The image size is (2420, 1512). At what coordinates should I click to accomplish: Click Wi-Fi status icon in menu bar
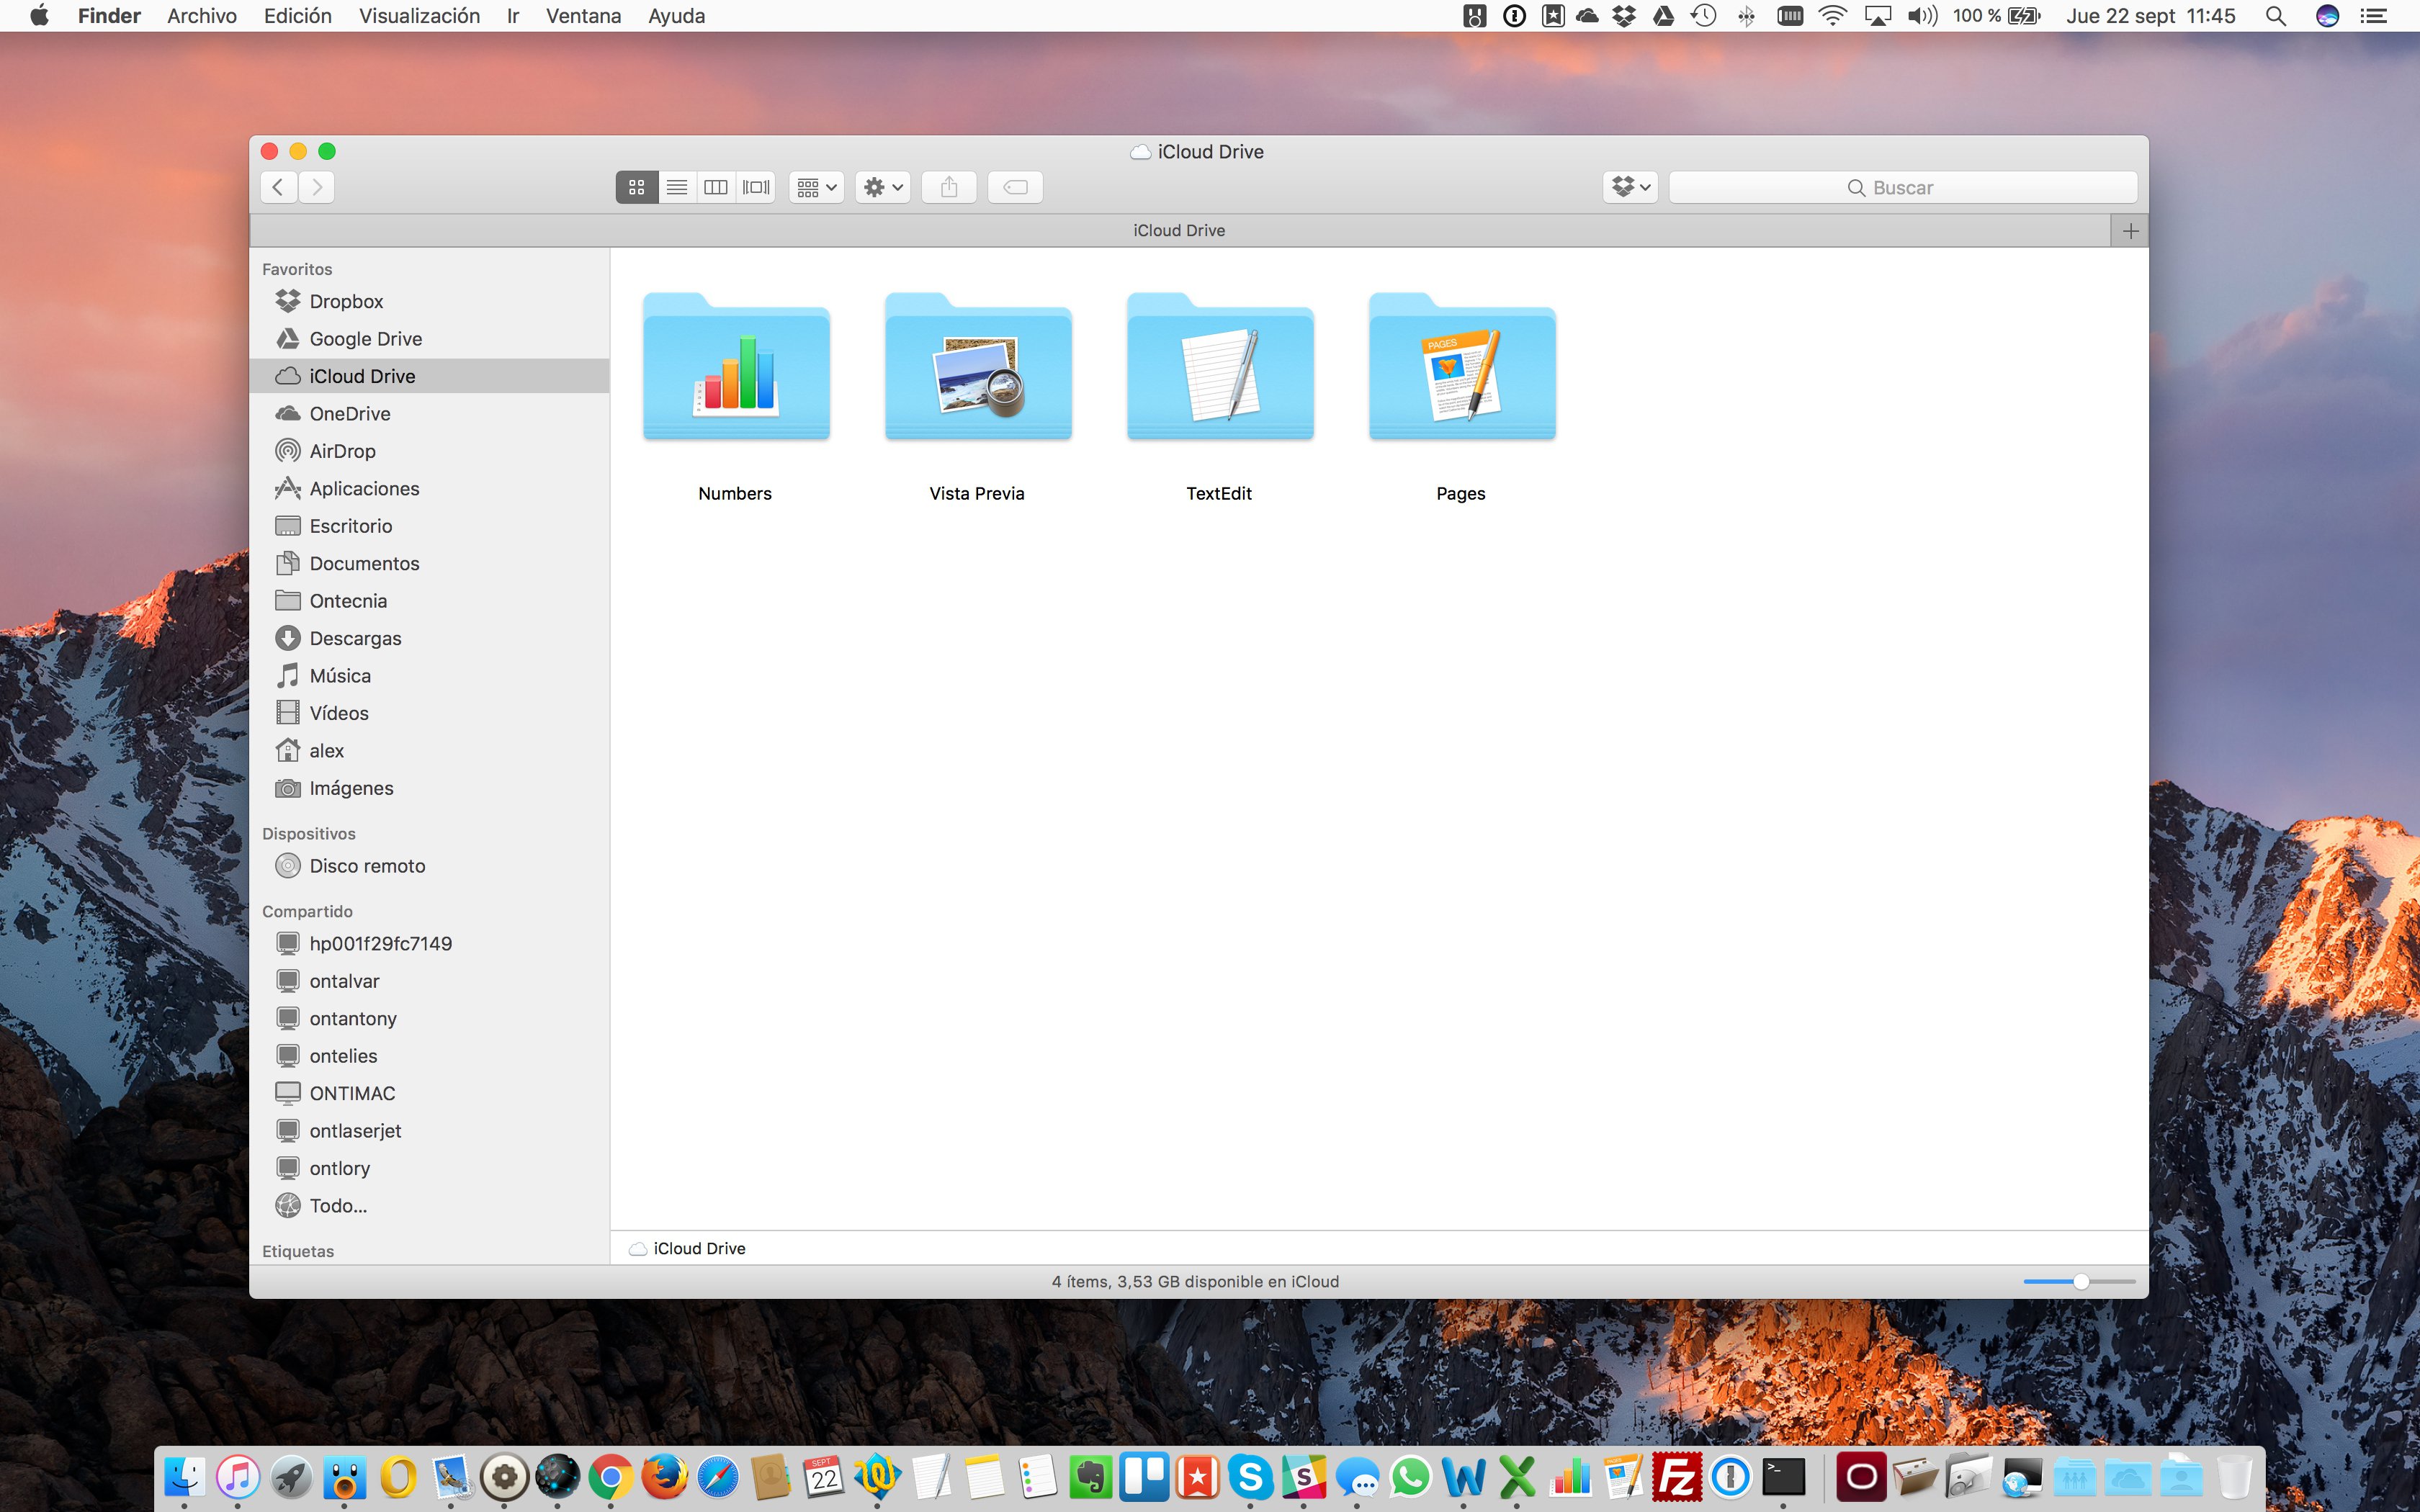pyautogui.click(x=1832, y=16)
